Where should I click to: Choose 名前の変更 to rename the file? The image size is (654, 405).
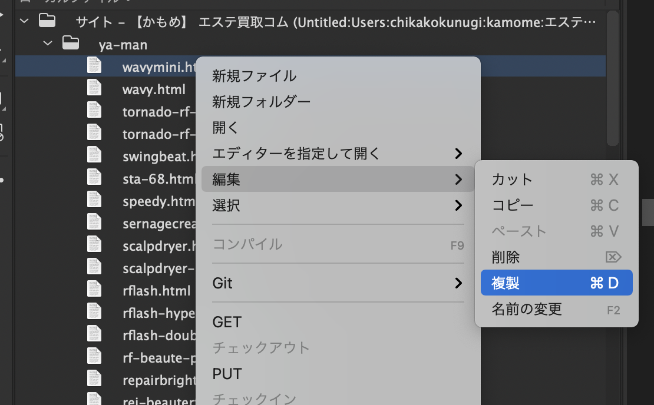(527, 309)
